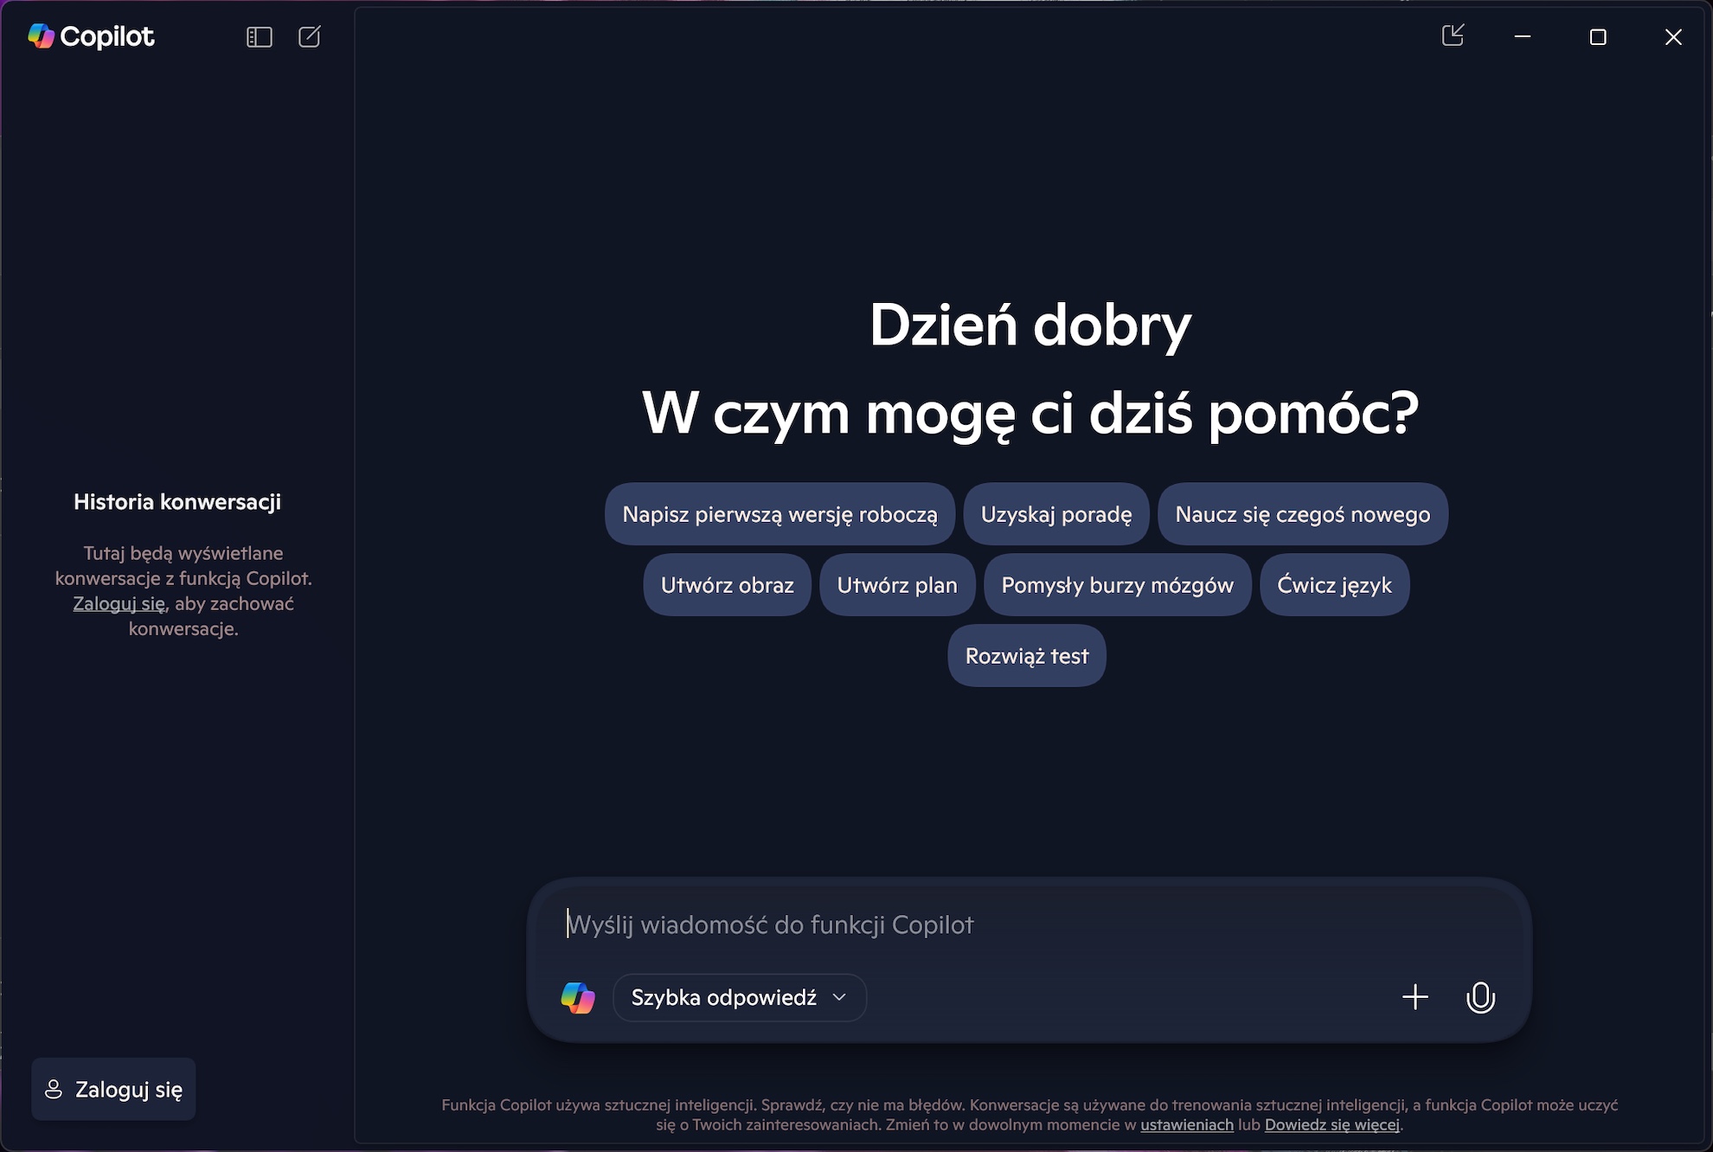Open the Szybka odpowiedź mode dropdown
Screen dimensions: 1713x1152
(740, 997)
